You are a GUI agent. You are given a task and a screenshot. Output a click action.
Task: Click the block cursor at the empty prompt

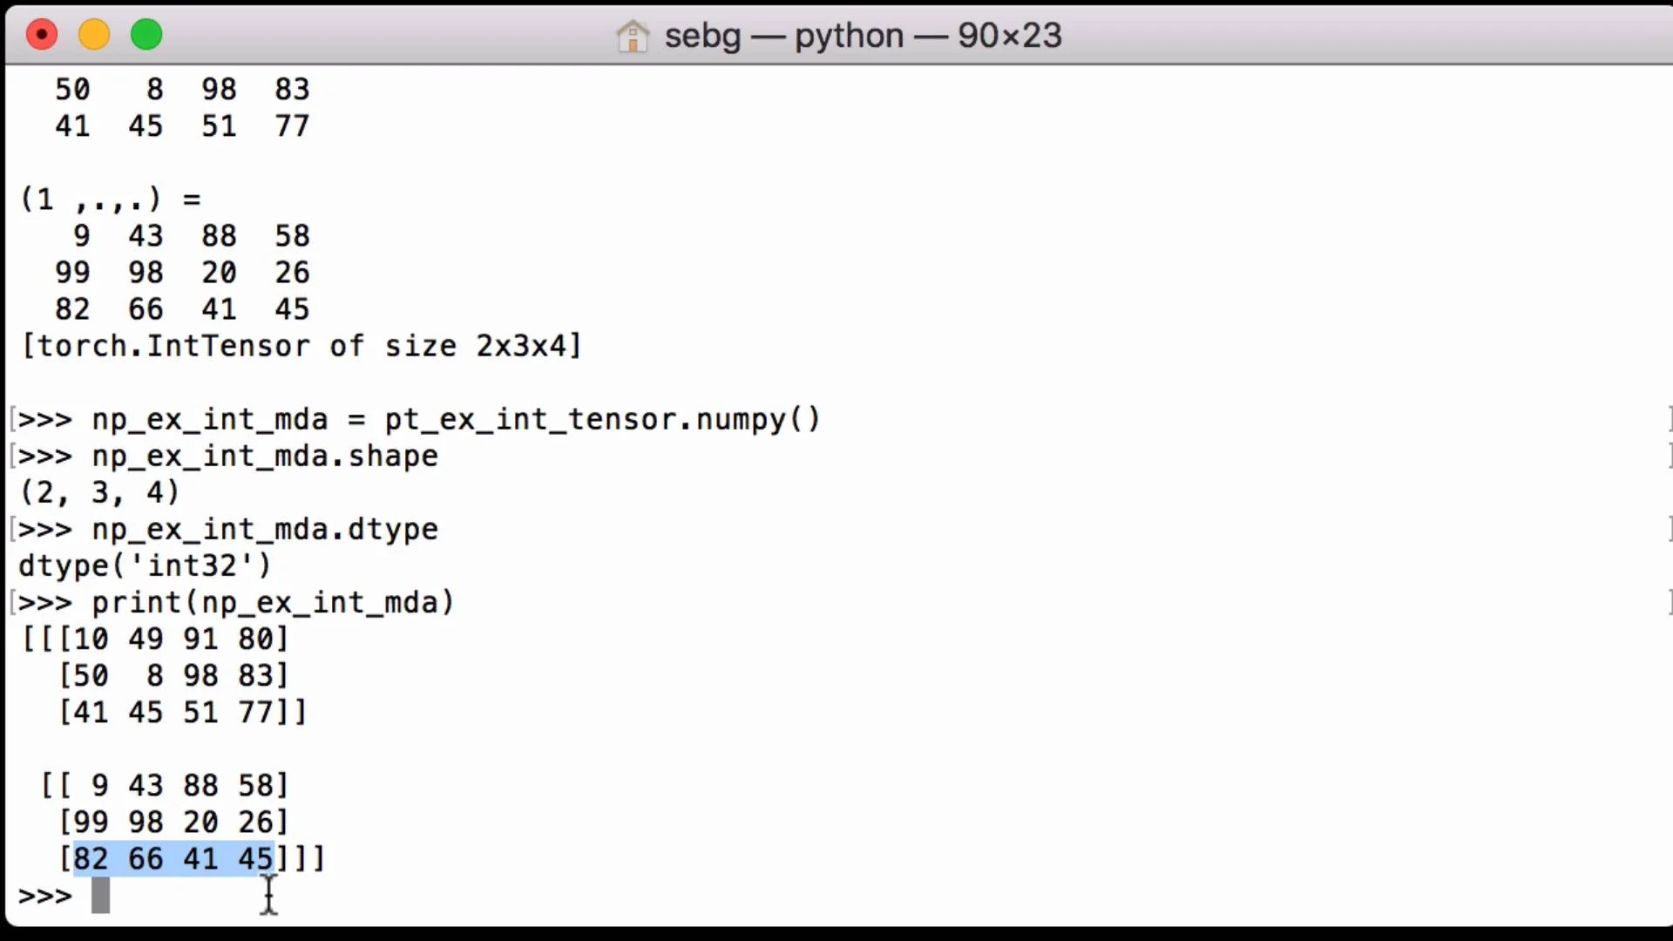point(100,895)
